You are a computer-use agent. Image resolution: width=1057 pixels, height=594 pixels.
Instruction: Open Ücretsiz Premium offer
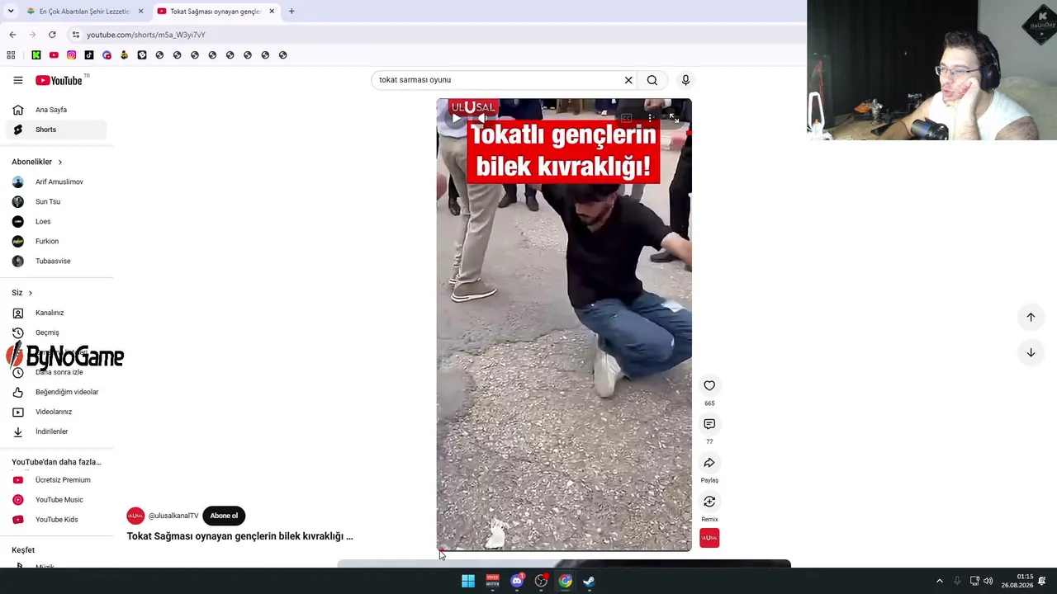coord(57,480)
